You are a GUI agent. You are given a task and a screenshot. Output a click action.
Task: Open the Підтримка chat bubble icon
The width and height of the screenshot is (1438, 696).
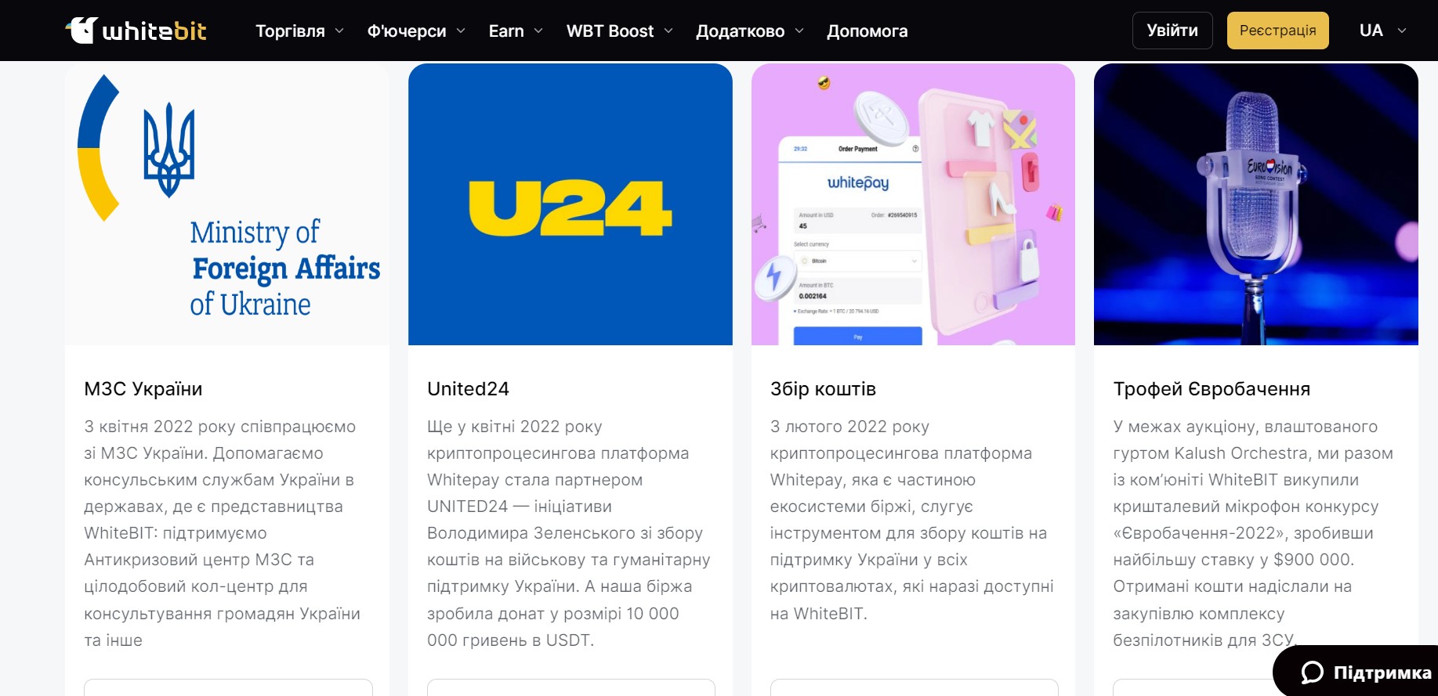tap(1312, 673)
